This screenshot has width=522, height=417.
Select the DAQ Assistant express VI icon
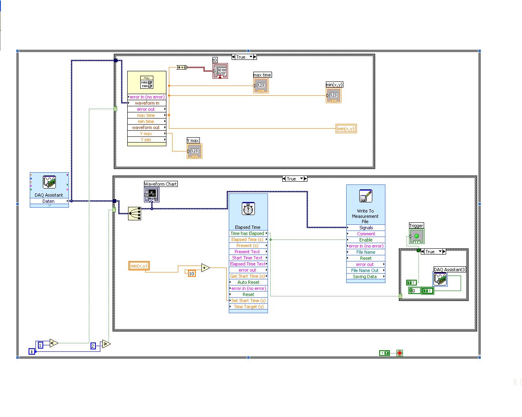click(49, 182)
